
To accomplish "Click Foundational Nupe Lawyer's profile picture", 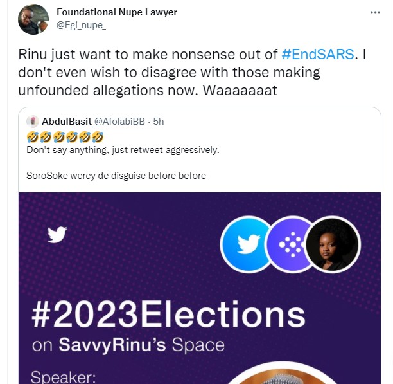I will coord(33,19).
